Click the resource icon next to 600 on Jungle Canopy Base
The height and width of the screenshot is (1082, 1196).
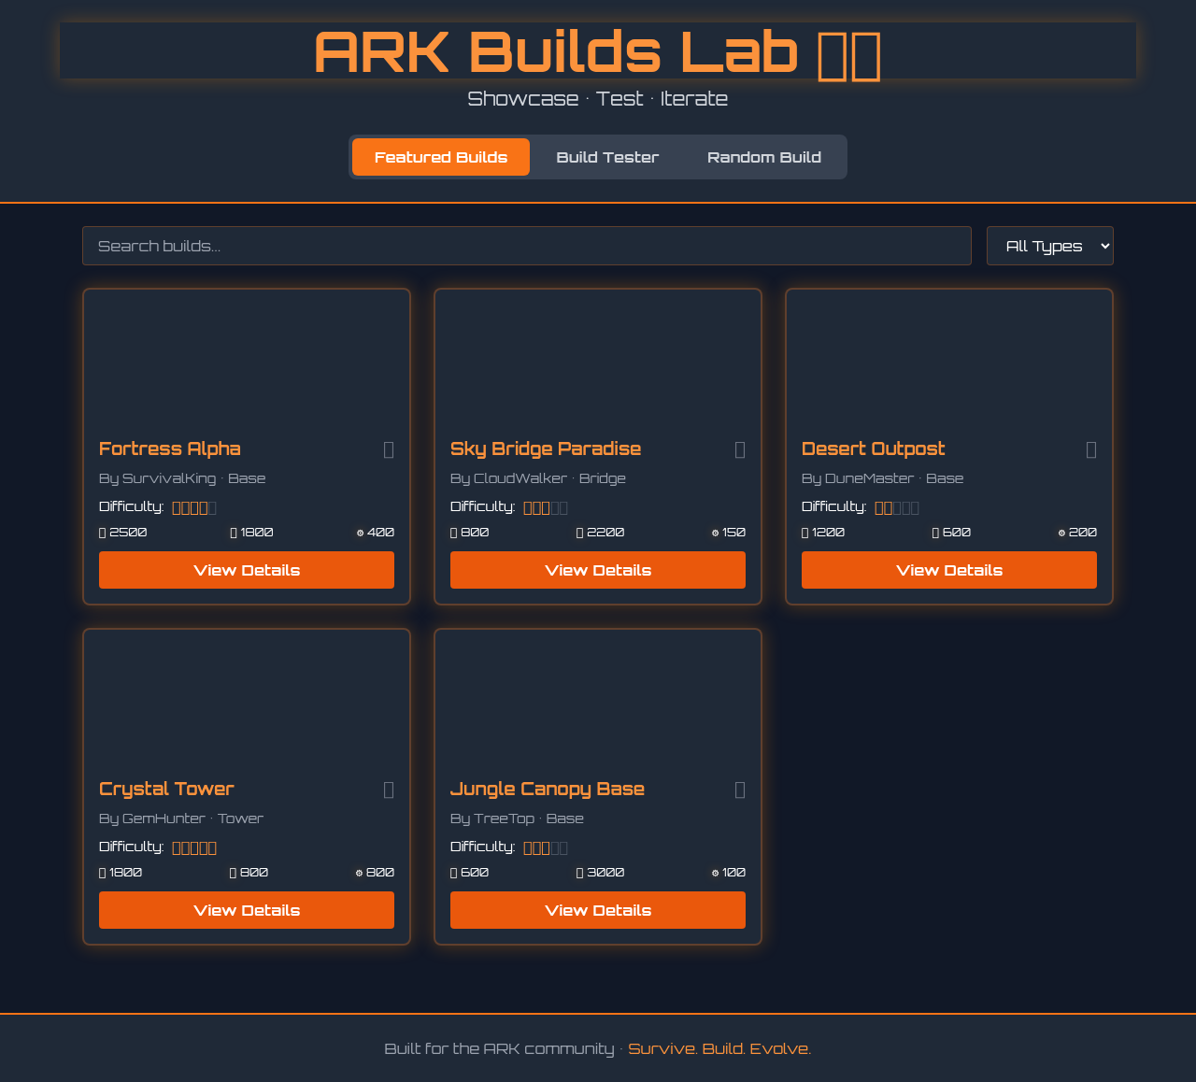click(x=454, y=872)
